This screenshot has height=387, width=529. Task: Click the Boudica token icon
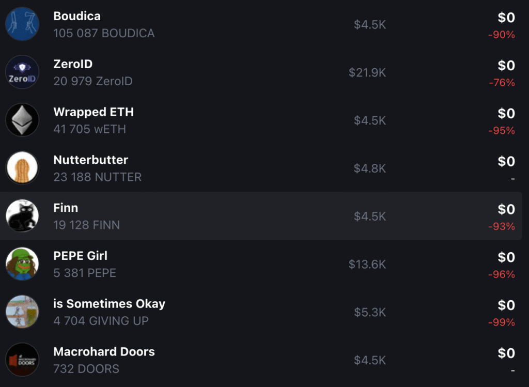click(22, 24)
